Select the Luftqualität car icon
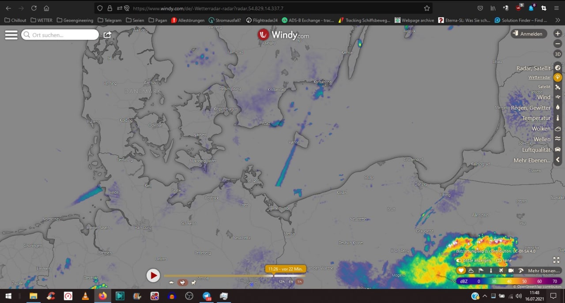Screen dimensions: 565x303 point(558,150)
